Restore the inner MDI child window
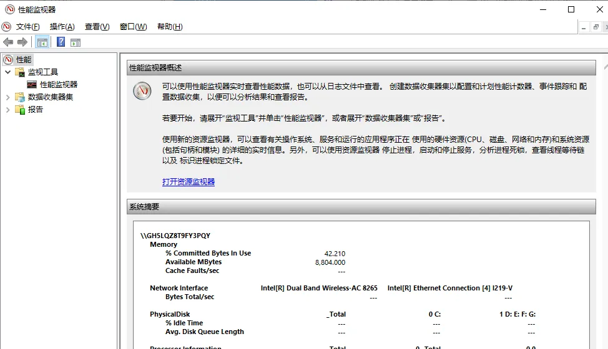Screen dimensions: 608x349 (x=596, y=27)
